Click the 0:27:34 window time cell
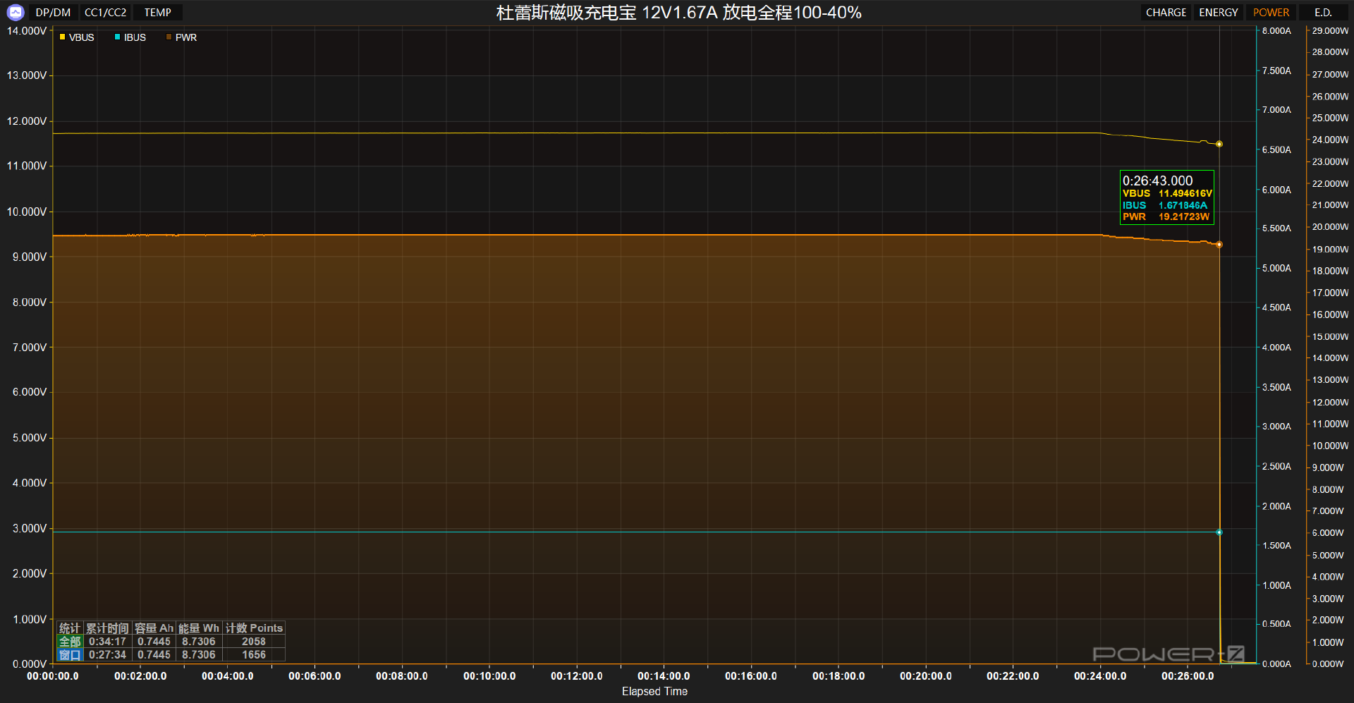 coord(107,655)
